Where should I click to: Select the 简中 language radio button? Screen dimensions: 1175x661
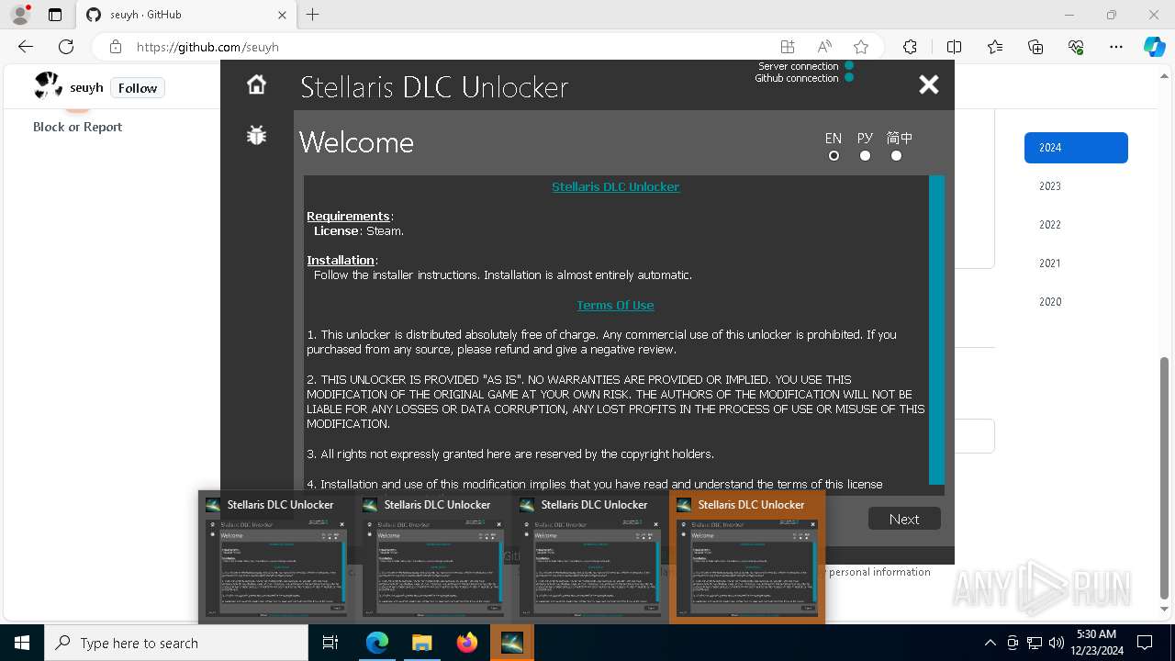pos(896,156)
